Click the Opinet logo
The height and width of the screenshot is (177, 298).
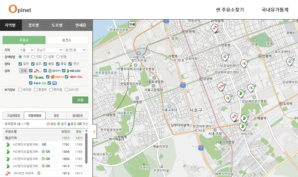coord(20,9)
